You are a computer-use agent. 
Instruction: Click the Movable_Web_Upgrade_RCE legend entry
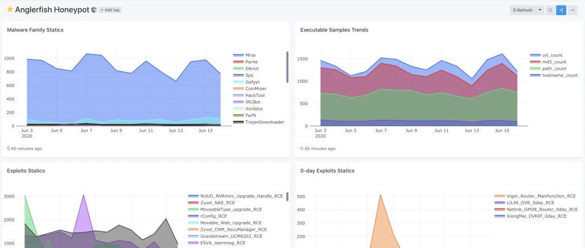pos(225,223)
